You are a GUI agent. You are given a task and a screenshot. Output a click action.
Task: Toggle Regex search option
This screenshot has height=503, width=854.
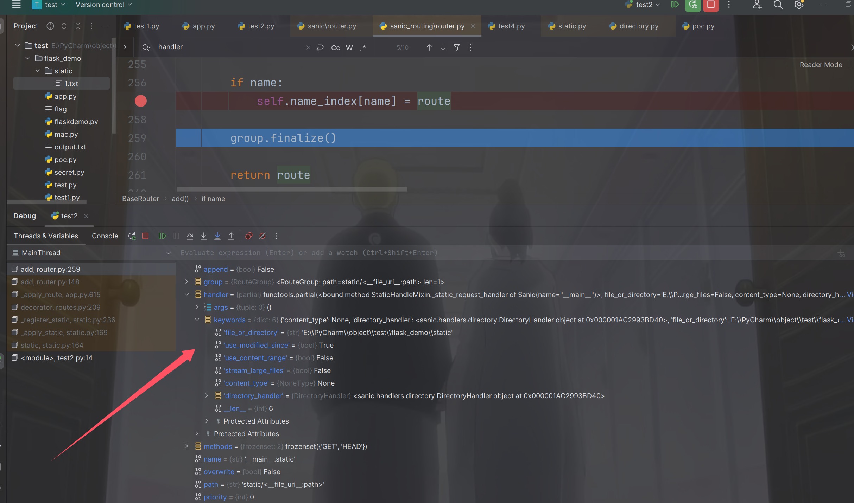coord(363,47)
